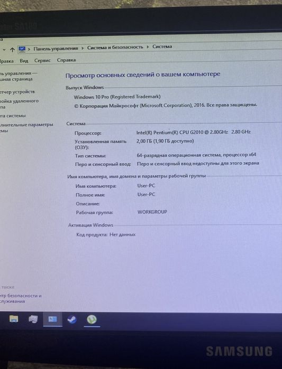Open the Вид menu

pyautogui.click(x=24, y=61)
